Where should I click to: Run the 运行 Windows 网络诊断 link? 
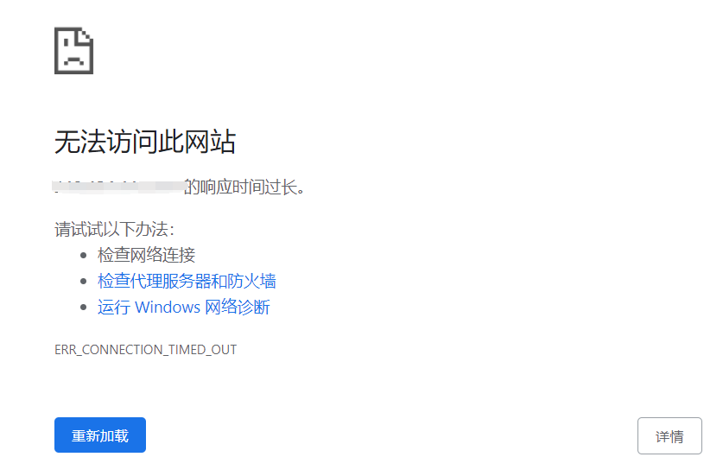click(x=183, y=307)
